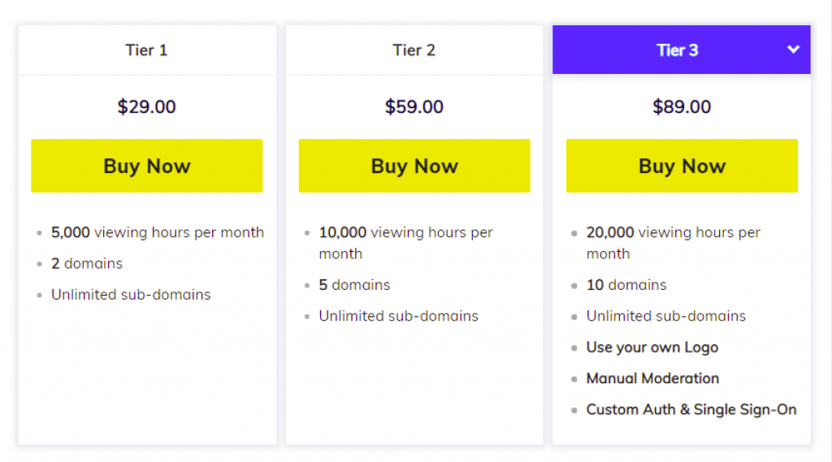Click Tier 1 'Unlimited sub-domains' item
The height and width of the screenshot is (462, 832).
131,295
